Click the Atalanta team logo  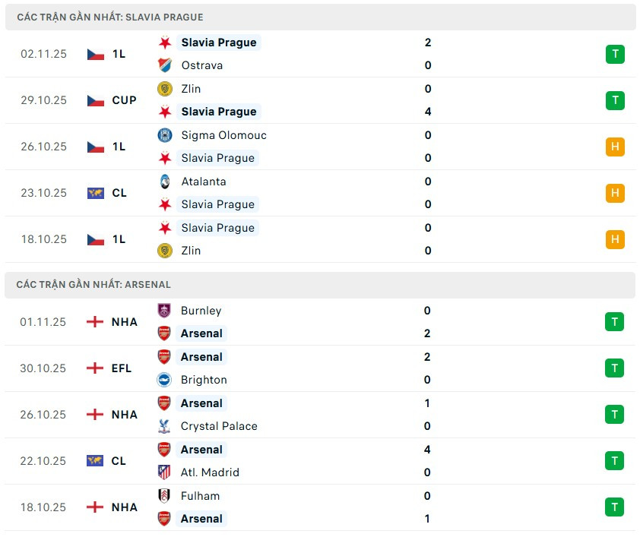click(164, 182)
